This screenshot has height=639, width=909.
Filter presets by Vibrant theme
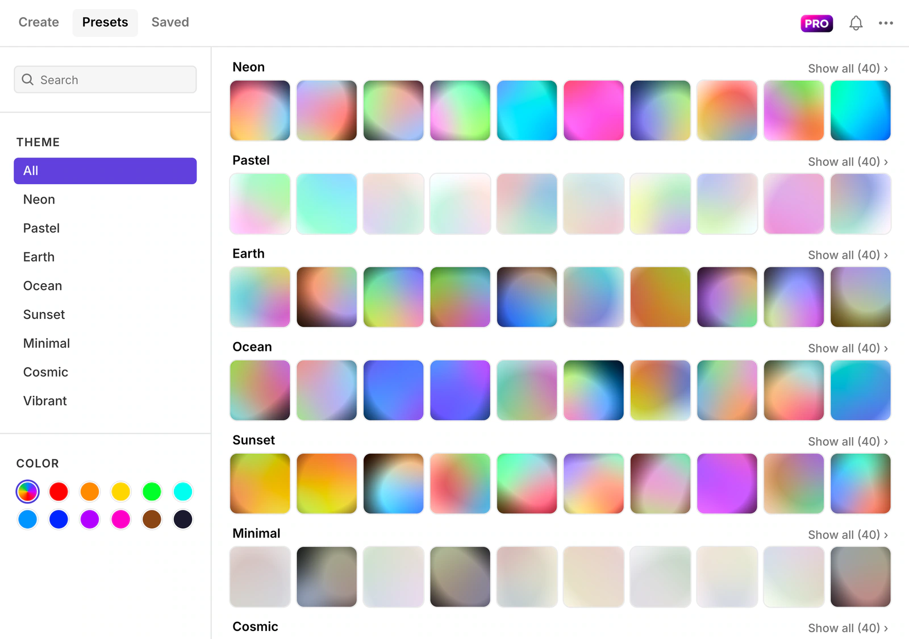[x=105, y=401]
